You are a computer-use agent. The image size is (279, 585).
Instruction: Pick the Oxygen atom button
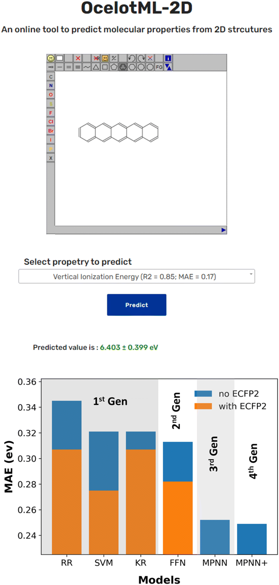(51, 94)
